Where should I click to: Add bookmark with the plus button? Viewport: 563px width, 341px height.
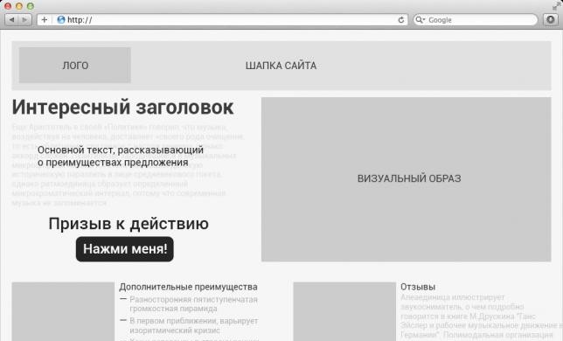point(45,19)
